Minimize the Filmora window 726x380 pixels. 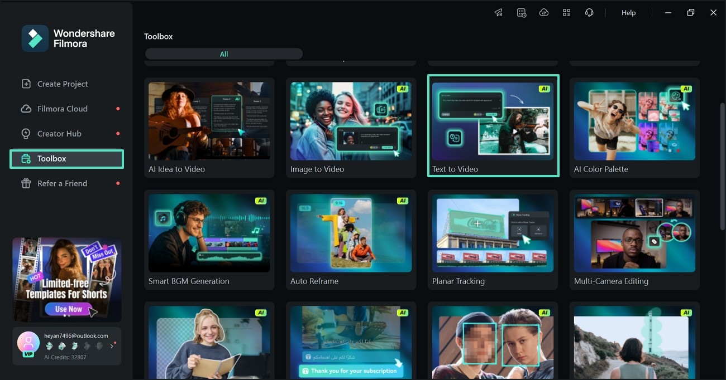(668, 13)
